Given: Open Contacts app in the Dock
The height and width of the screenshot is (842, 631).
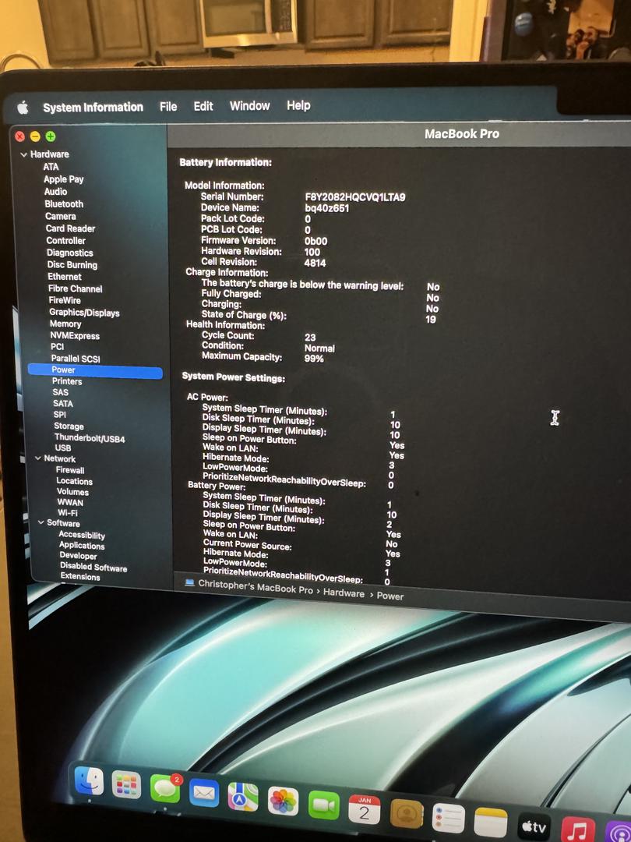Looking at the screenshot, I should (x=406, y=814).
